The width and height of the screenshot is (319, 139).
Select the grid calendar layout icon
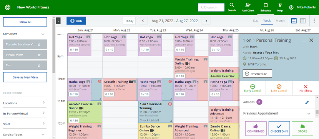coord(294,21)
